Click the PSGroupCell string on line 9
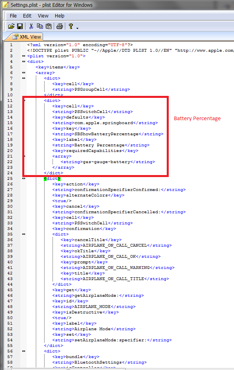 pos(90,90)
